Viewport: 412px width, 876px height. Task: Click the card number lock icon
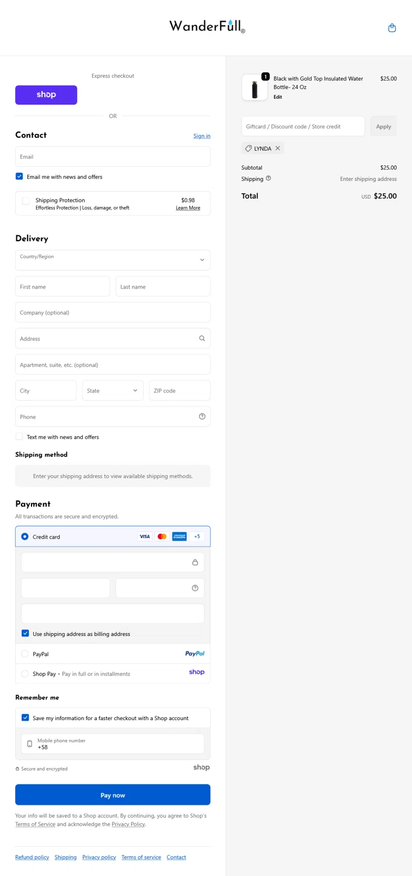(195, 562)
